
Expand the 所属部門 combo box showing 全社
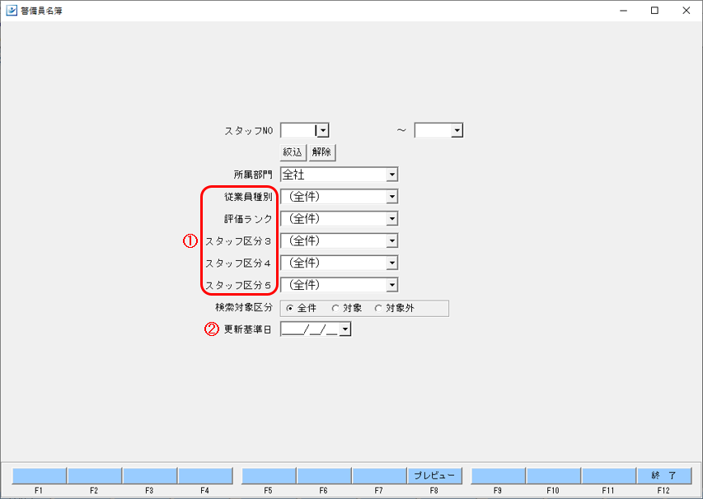click(x=391, y=175)
